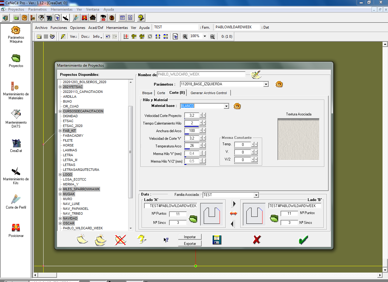
Task: Open the Proyectos menu in main menu bar
Action: pyautogui.click(x=16, y=9)
